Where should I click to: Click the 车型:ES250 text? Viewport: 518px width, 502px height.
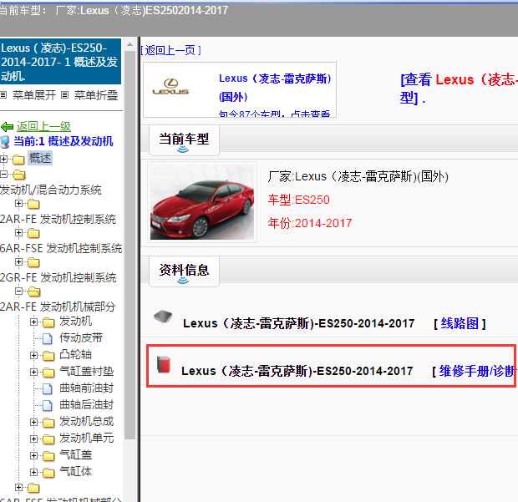[298, 200]
